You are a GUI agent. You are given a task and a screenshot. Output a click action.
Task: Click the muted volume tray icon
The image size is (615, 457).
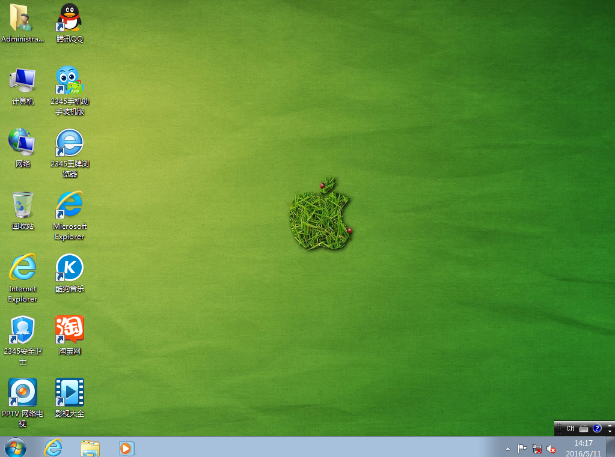click(551, 449)
